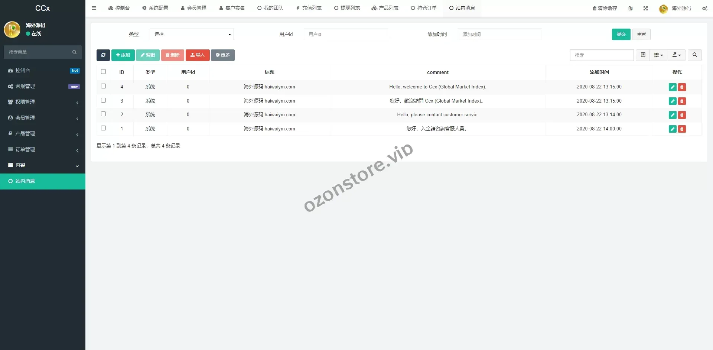Delete message ID 1 with red trash icon
The width and height of the screenshot is (713, 350).
(682, 129)
